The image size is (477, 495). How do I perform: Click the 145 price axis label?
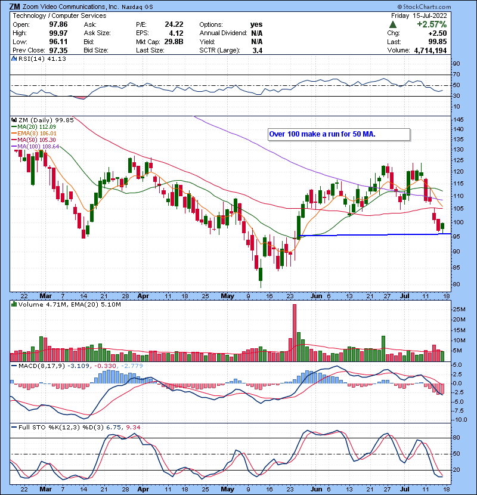pos(459,120)
